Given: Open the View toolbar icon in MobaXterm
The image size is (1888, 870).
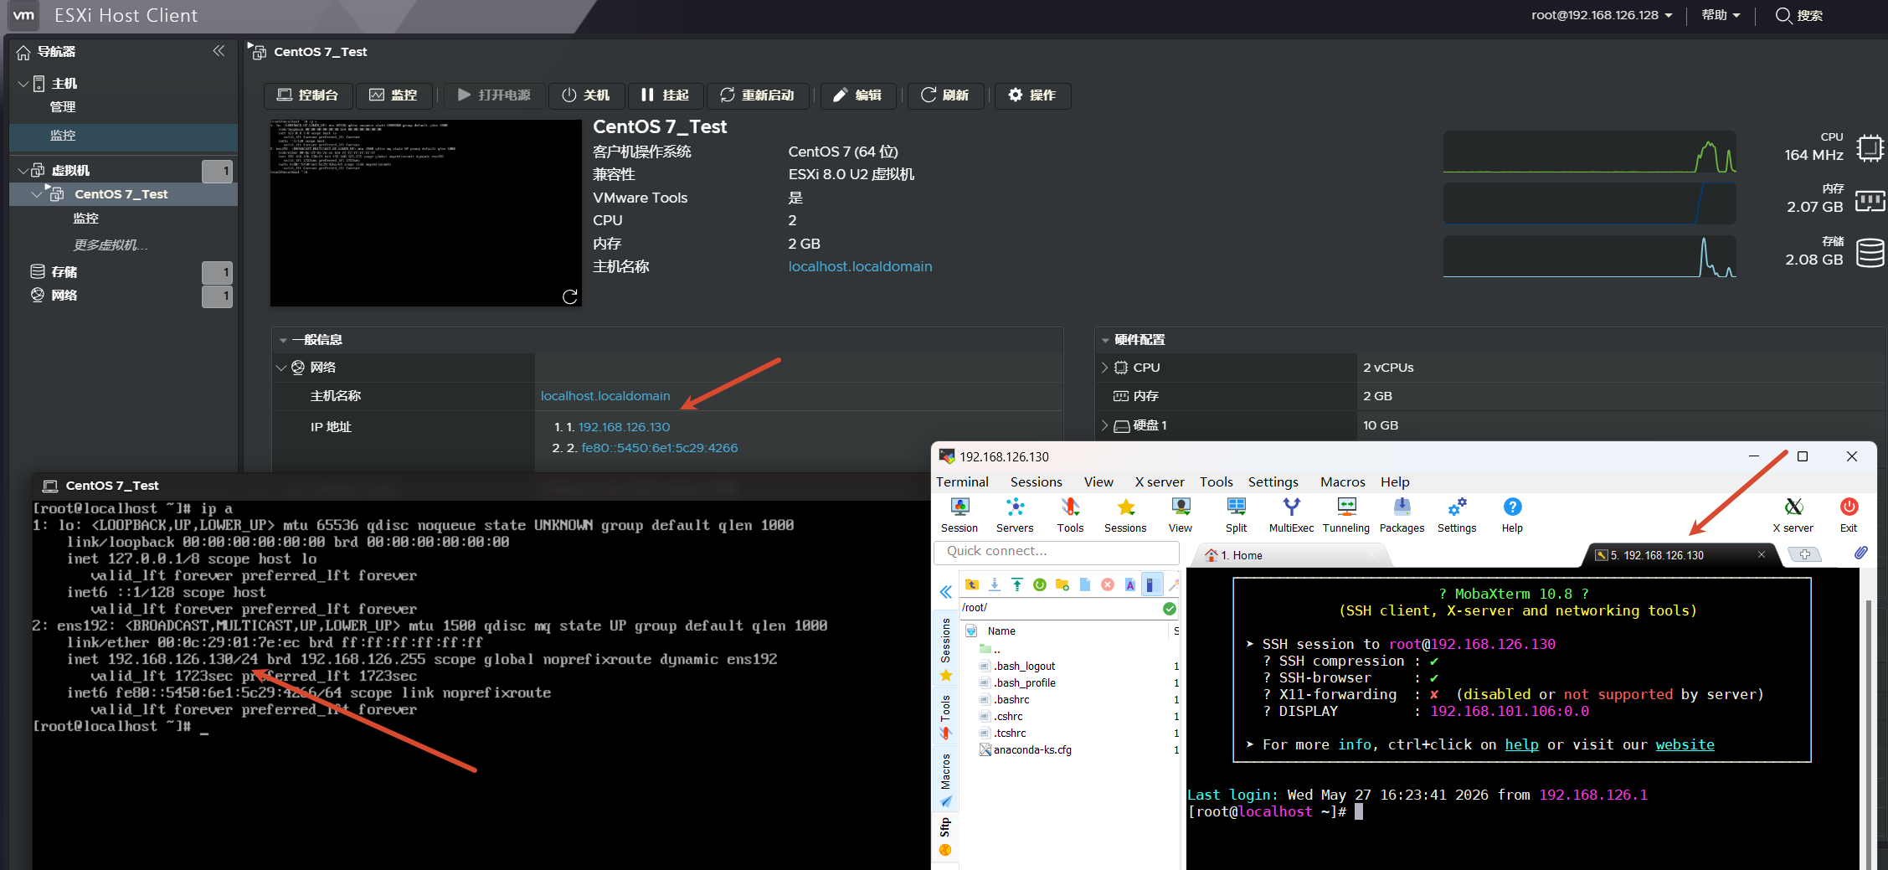Looking at the screenshot, I should coord(1181,514).
